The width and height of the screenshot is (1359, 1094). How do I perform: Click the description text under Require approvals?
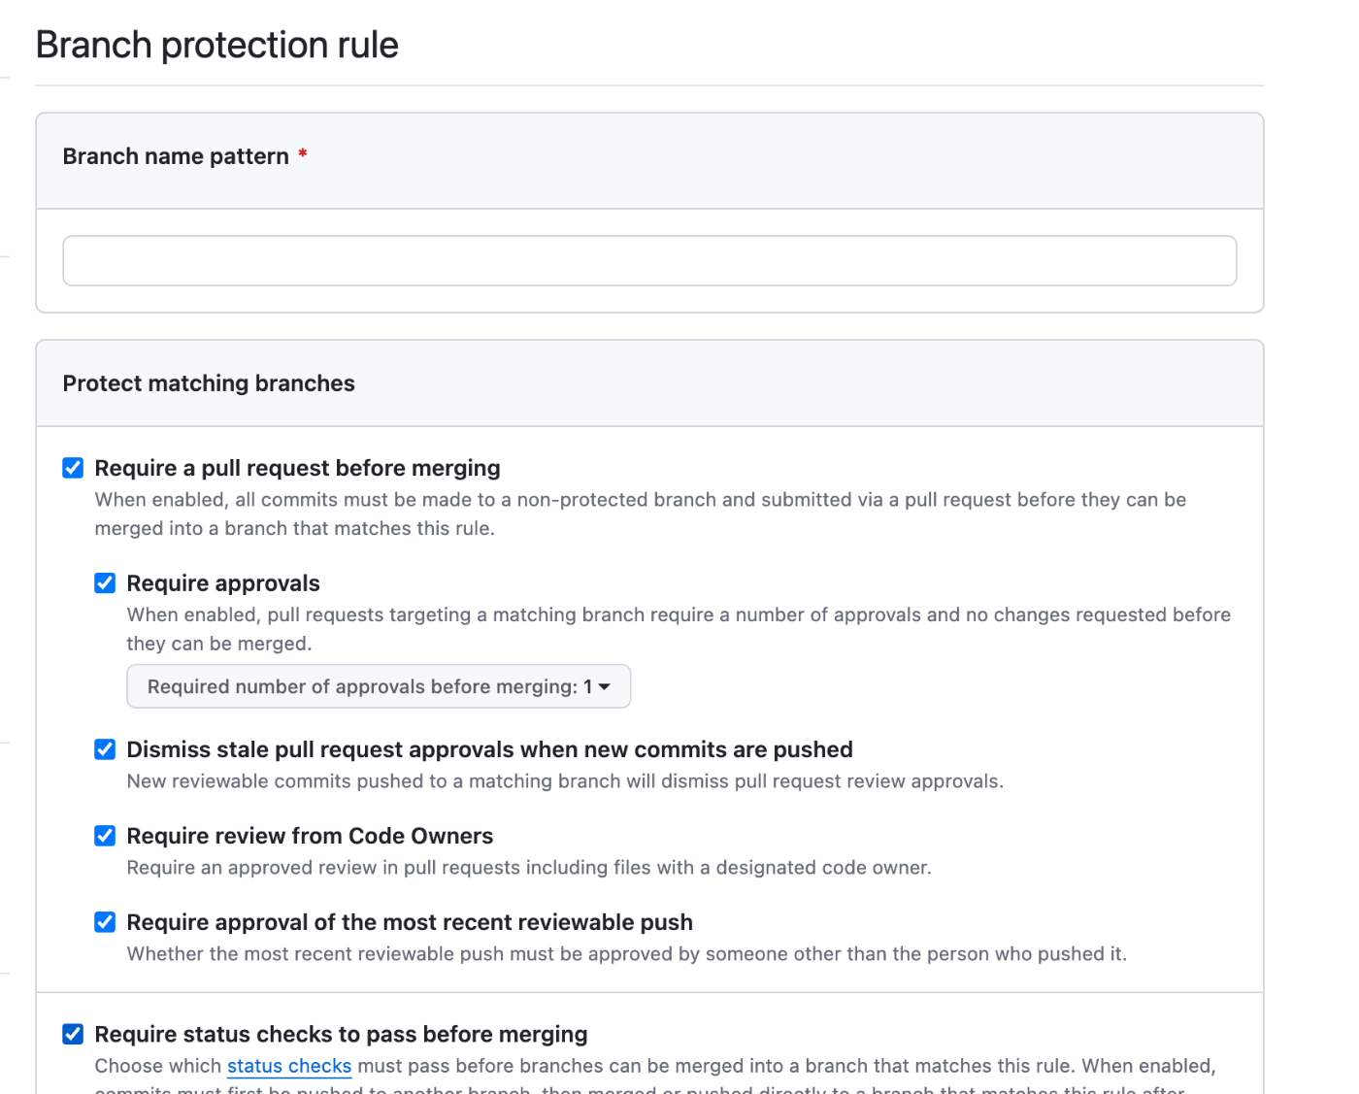679,629
